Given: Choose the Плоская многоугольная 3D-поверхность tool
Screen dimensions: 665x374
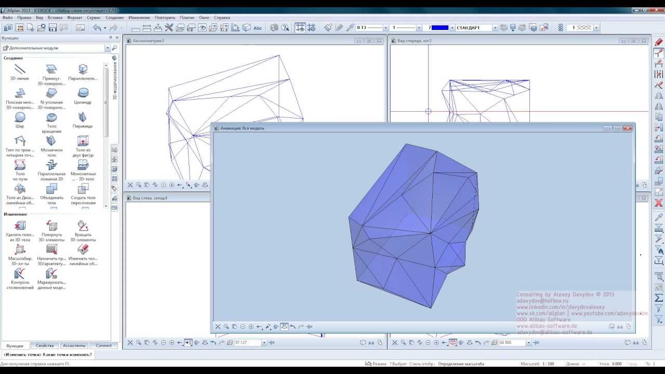Looking at the screenshot, I should 20,98.
